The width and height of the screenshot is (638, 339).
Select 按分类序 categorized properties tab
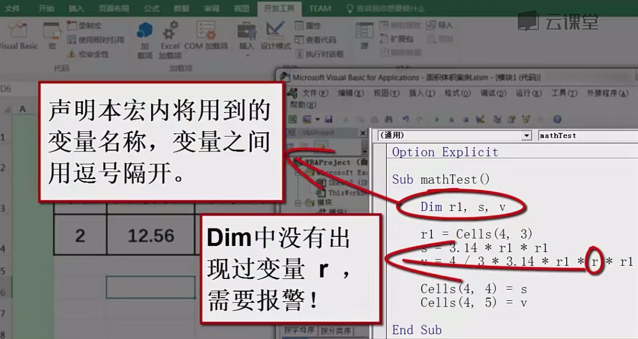(x=336, y=331)
